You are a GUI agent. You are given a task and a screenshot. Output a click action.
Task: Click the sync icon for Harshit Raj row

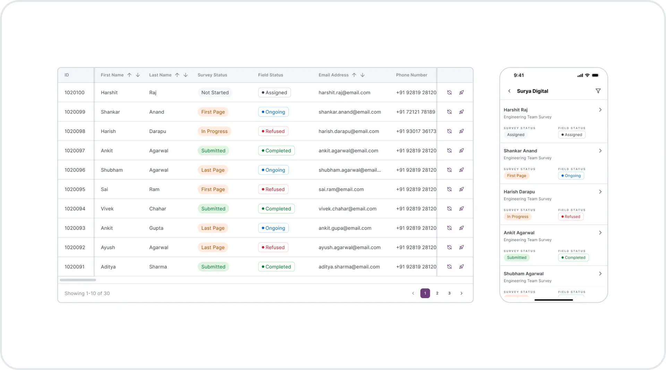pyautogui.click(x=449, y=93)
